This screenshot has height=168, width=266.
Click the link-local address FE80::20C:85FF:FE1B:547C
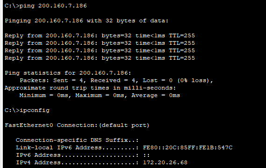click(188, 147)
